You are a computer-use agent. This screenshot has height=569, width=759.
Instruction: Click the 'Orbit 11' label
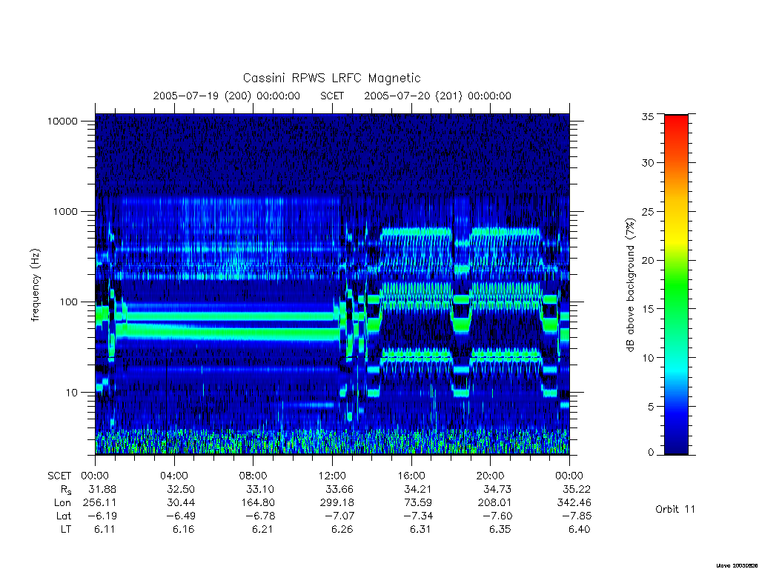tap(675, 509)
